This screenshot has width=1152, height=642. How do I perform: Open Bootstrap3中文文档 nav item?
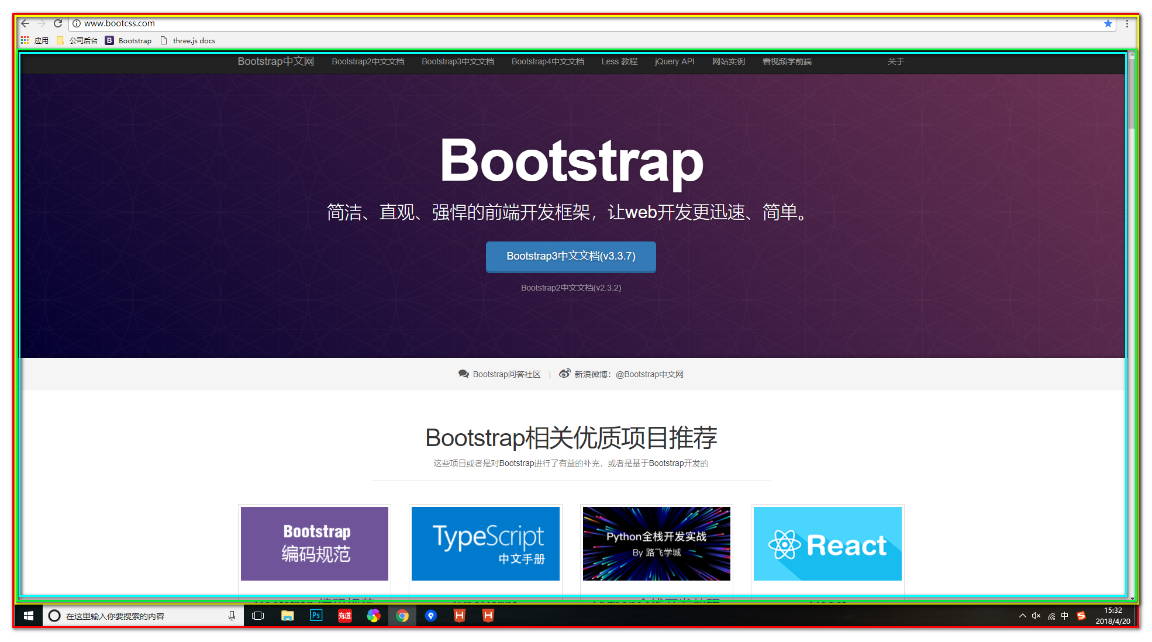458,61
